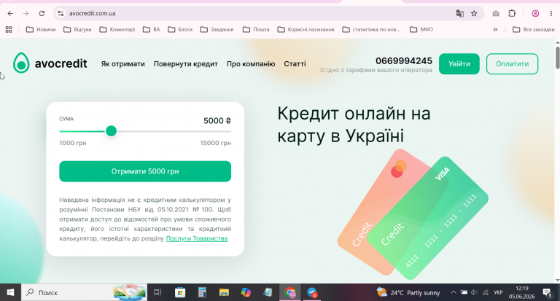Image resolution: width=560 pixels, height=301 pixels.
Task: Reload the current page
Action: point(42,14)
